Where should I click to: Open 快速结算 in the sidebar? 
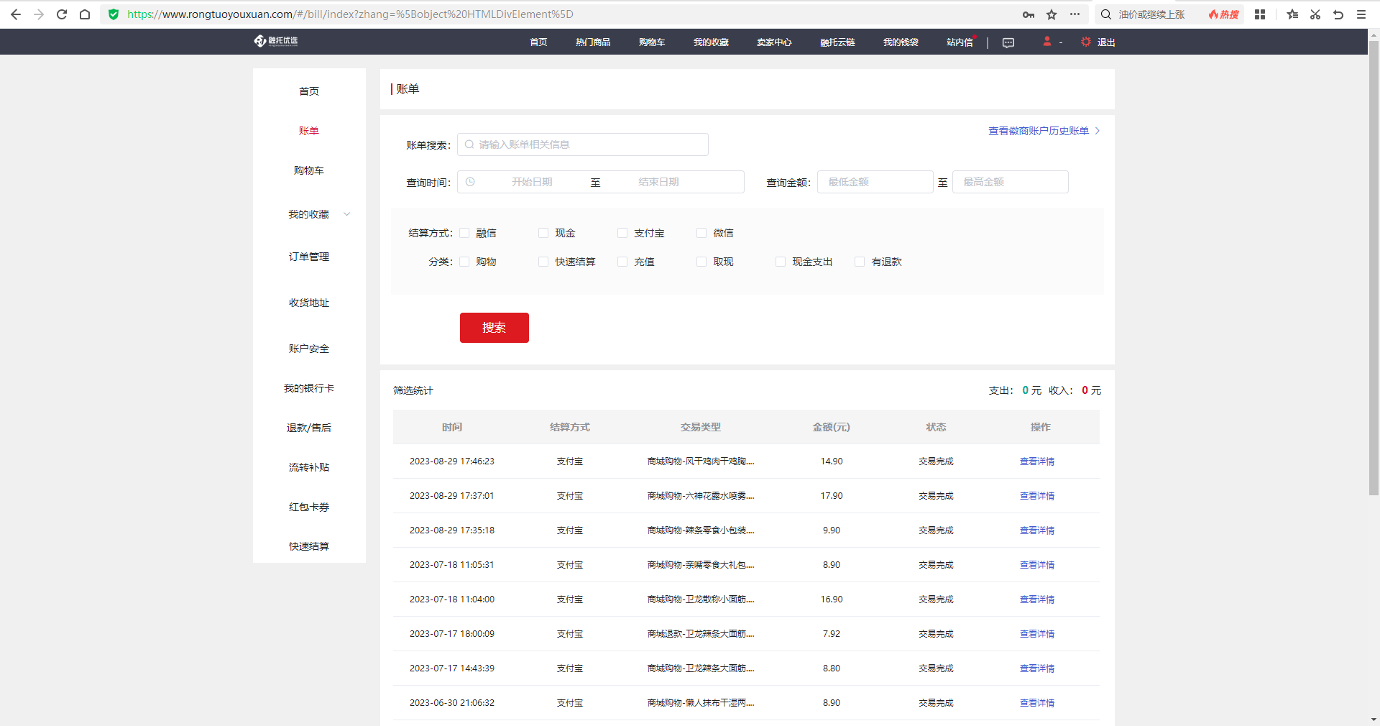pos(309,546)
